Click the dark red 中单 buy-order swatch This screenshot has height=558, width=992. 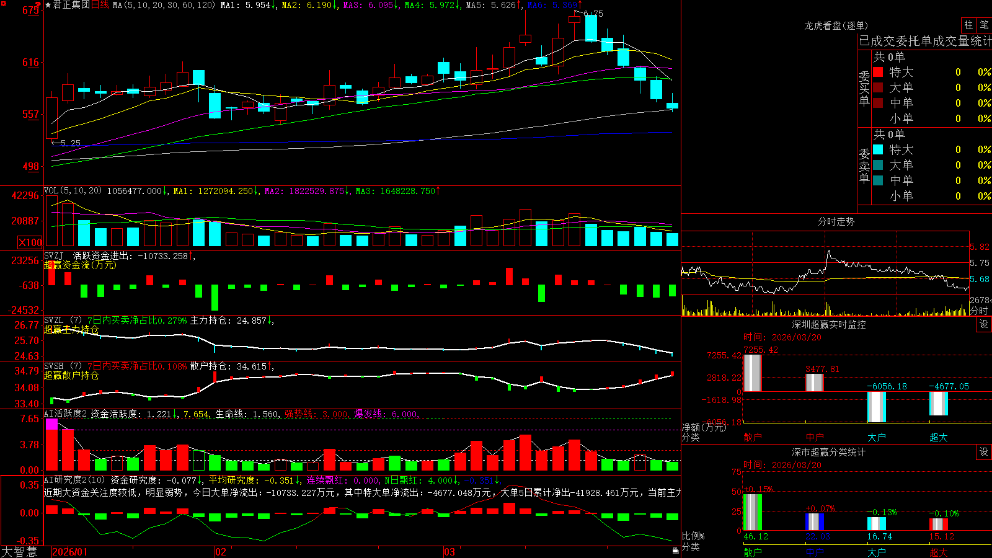click(878, 103)
